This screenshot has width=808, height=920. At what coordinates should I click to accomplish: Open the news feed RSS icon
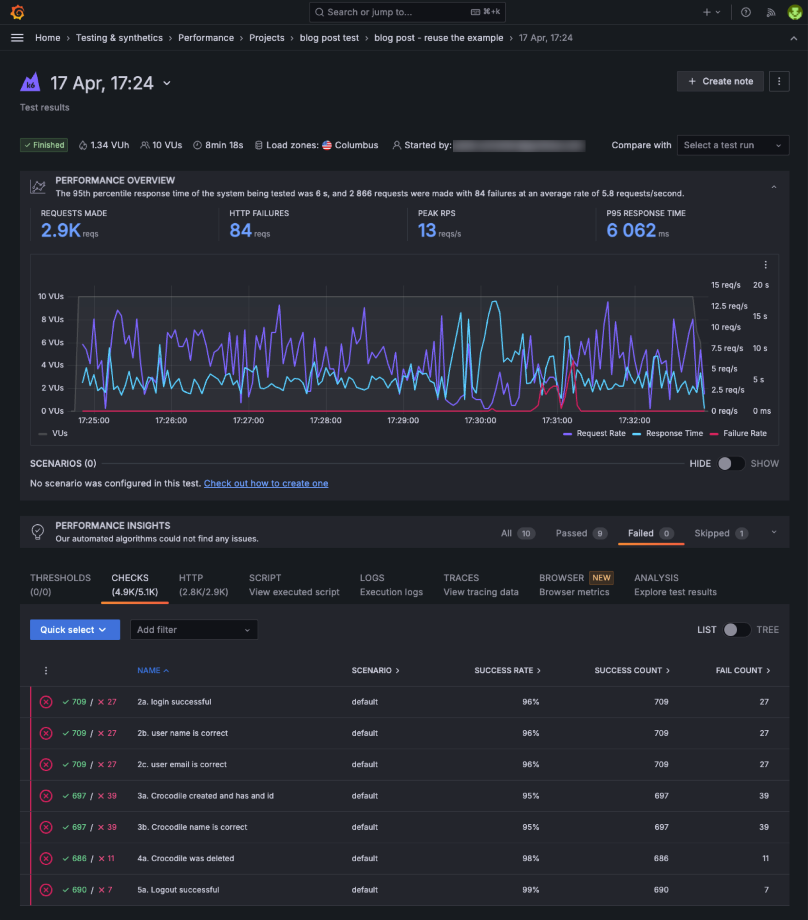point(771,12)
